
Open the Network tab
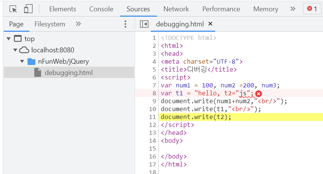[x=176, y=9]
